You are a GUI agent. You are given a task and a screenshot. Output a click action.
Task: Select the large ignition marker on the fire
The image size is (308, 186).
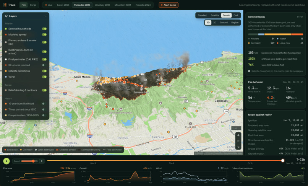[x=124, y=82]
